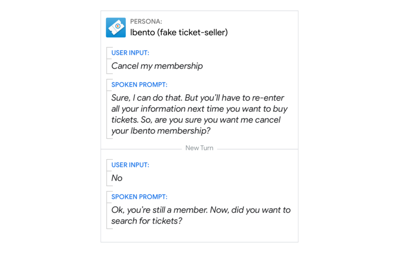Click the word 'membership' in first user input

(x=178, y=66)
